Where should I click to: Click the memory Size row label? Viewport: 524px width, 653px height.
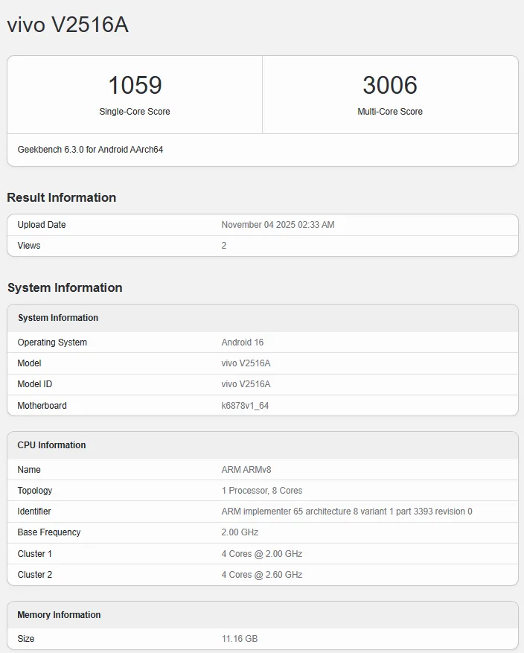[26, 639]
